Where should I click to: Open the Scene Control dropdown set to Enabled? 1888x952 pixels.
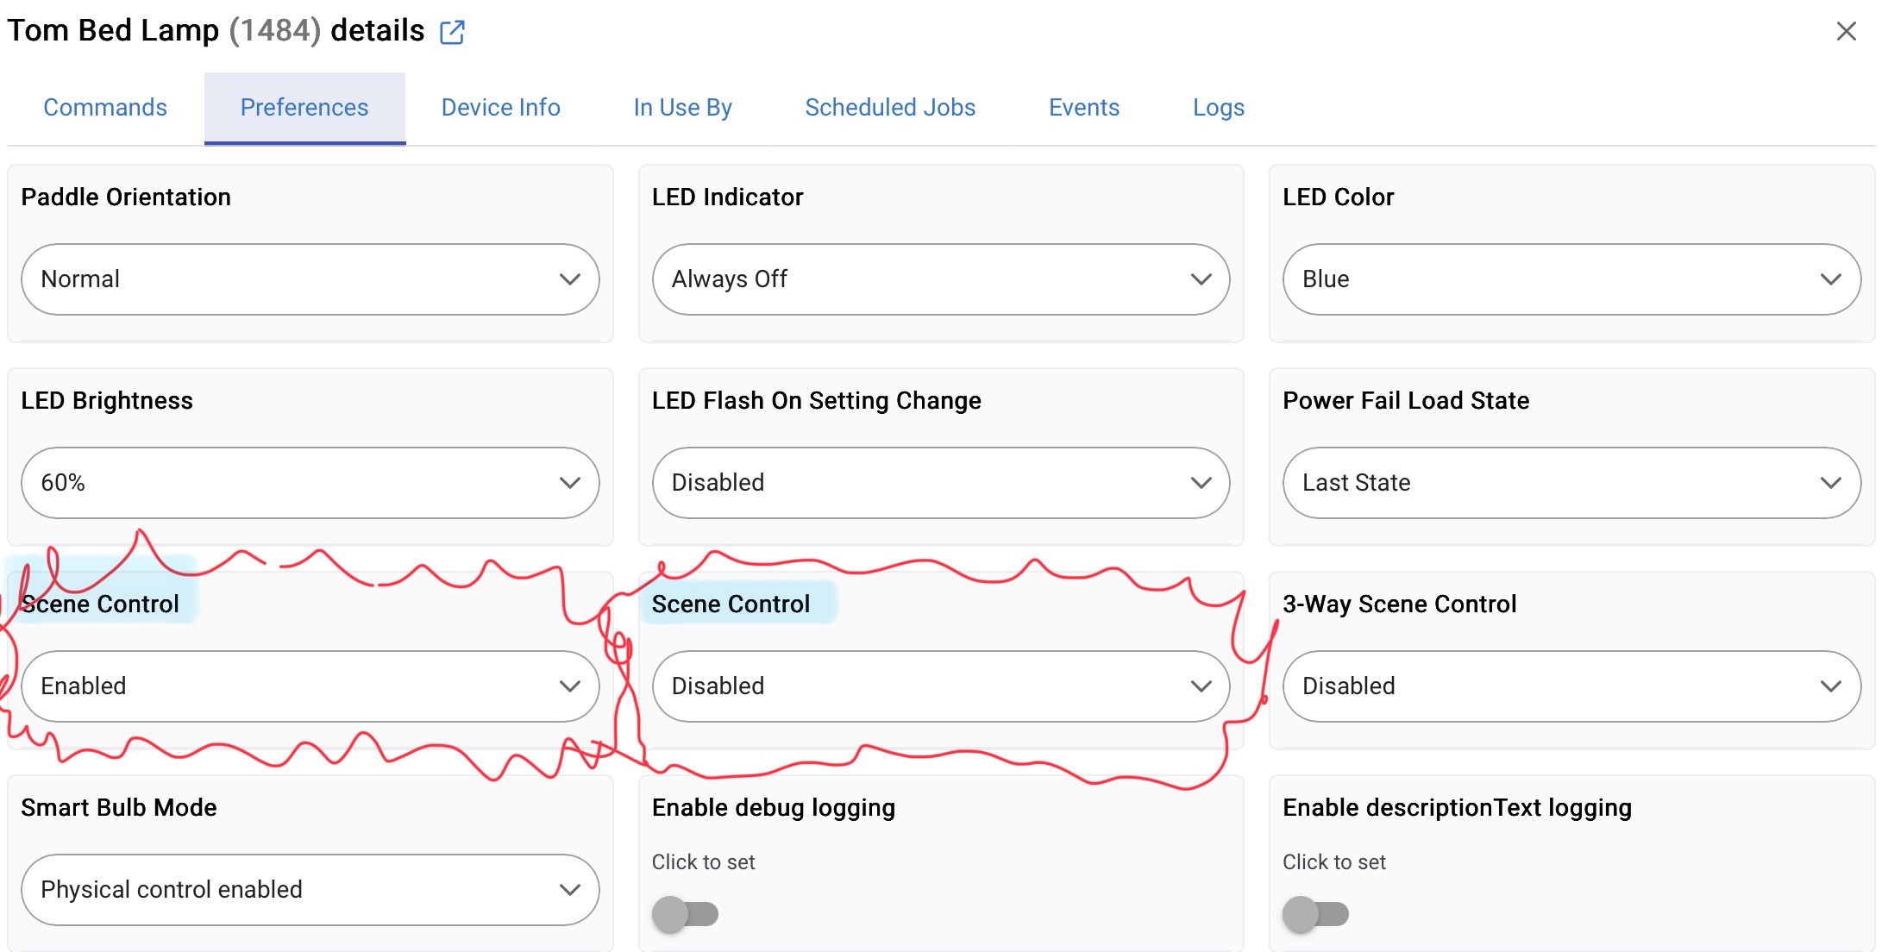pos(310,686)
